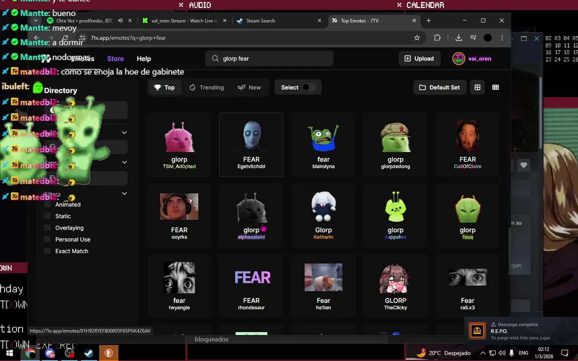578x361 pixels.
Task: Switch to large grid layout icon
Action: click(477, 87)
